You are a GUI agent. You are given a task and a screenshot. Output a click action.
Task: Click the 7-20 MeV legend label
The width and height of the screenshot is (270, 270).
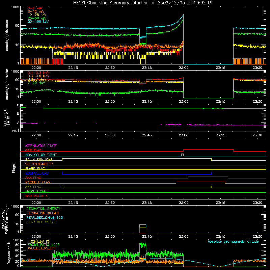(x=36, y=83)
